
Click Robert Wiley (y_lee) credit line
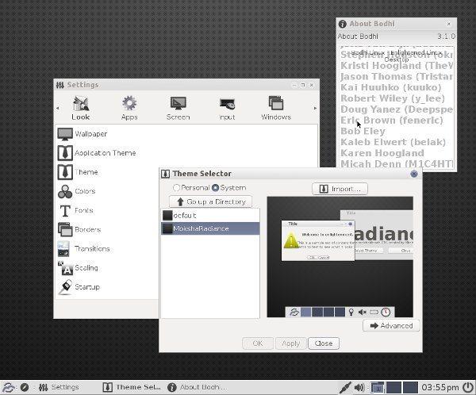[393, 98]
